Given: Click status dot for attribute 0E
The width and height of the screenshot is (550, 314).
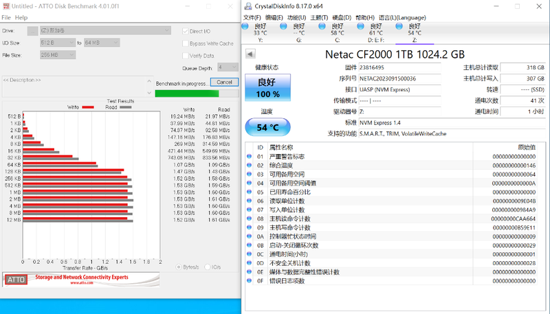Looking at the screenshot, I should 250,271.
